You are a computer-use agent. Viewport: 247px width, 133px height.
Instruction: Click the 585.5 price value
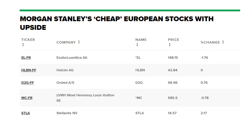coord(173,98)
